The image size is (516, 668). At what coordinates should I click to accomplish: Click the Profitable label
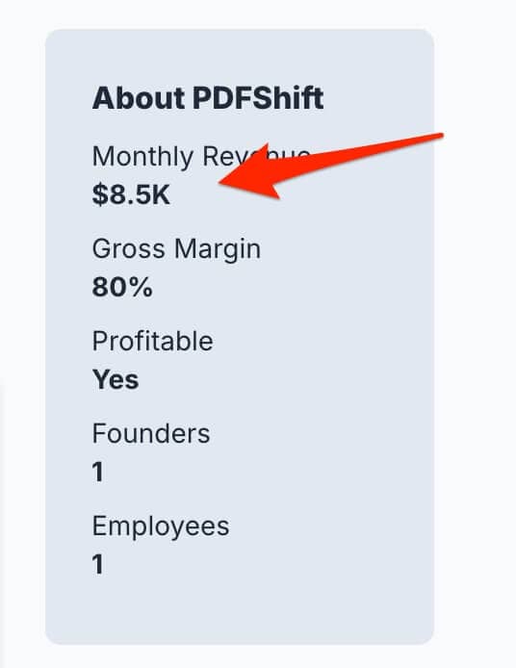pos(152,342)
